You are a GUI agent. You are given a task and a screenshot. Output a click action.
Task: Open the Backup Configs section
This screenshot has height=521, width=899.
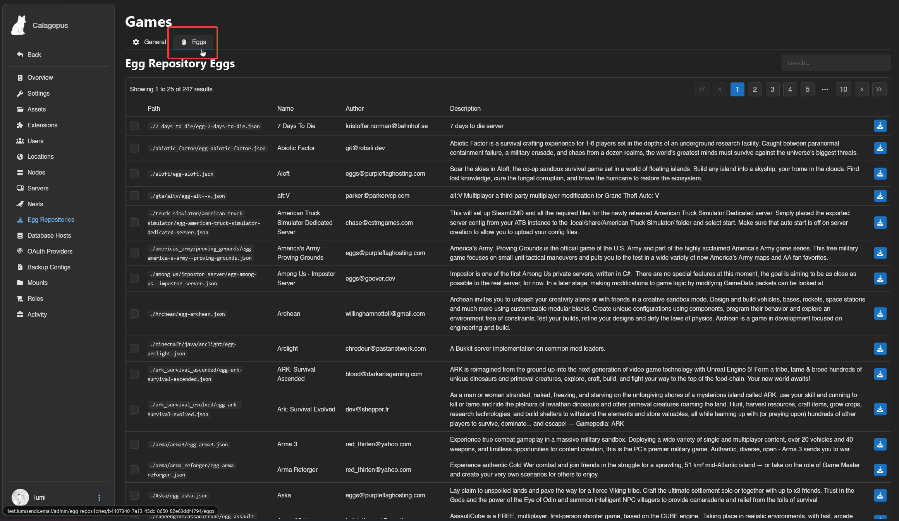[48, 267]
